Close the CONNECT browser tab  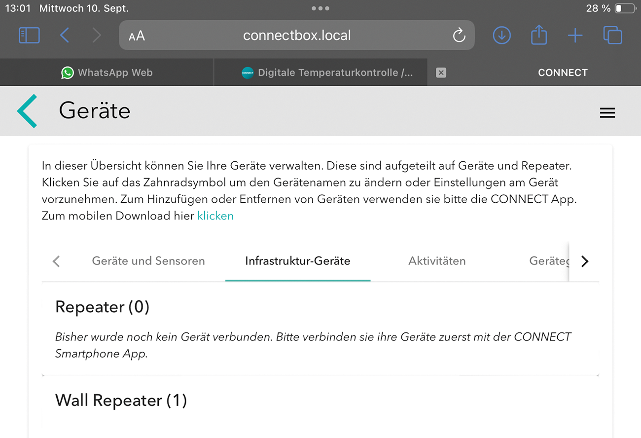coord(441,73)
